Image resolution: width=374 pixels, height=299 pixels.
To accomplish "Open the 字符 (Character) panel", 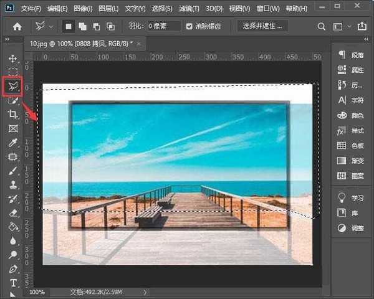I will click(x=350, y=100).
